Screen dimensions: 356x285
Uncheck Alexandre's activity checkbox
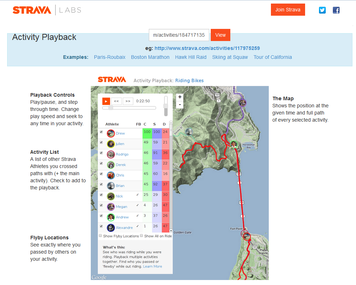point(101,226)
